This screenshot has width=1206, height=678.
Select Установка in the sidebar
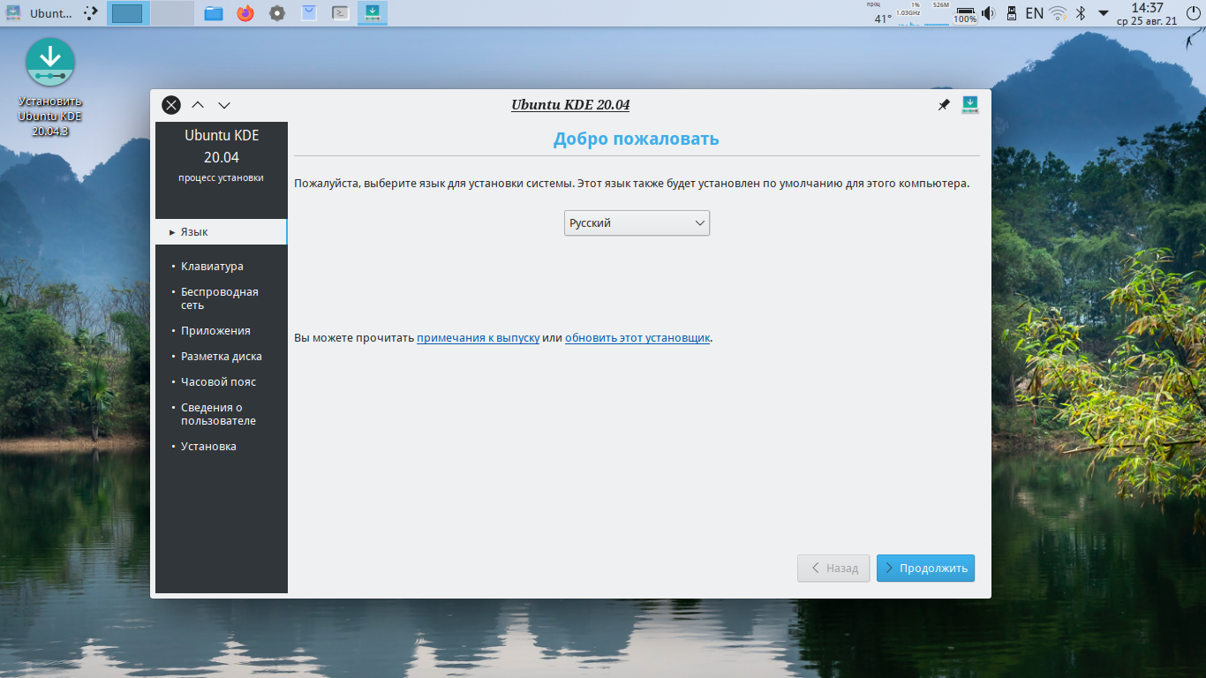(x=208, y=447)
